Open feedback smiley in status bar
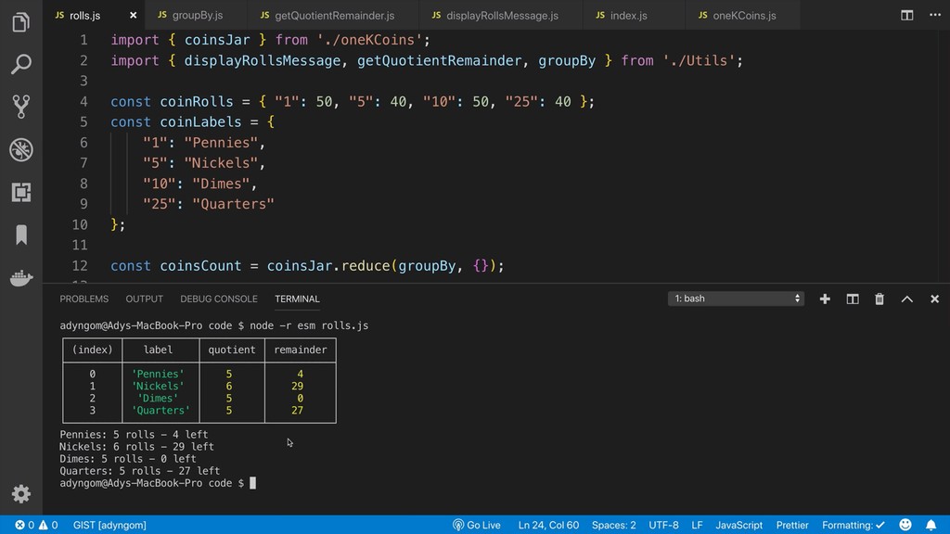This screenshot has height=534, width=950. click(x=905, y=525)
